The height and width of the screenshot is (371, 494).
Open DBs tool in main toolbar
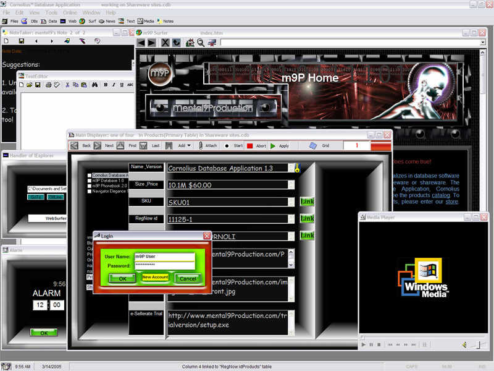(29, 21)
